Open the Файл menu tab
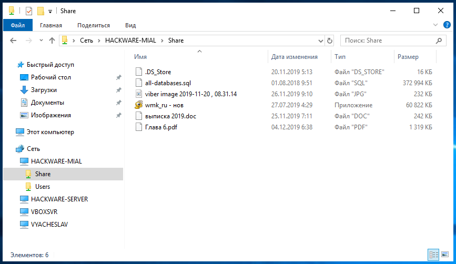 [x=17, y=25]
